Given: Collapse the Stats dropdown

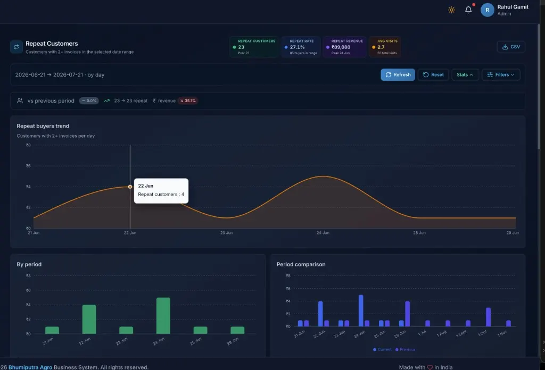Looking at the screenshot, I should tap(465, 74).
